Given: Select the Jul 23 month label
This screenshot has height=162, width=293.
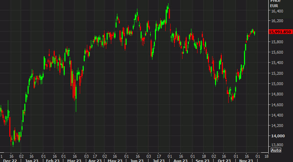Looking at the screenshot, I should (159, 160).
